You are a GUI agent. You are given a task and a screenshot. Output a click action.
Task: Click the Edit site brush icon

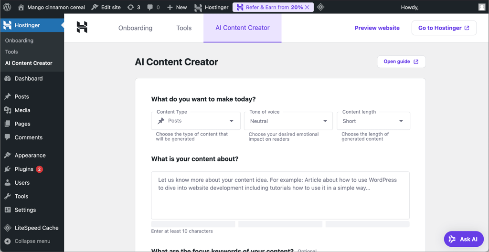(x=95, y=7)
